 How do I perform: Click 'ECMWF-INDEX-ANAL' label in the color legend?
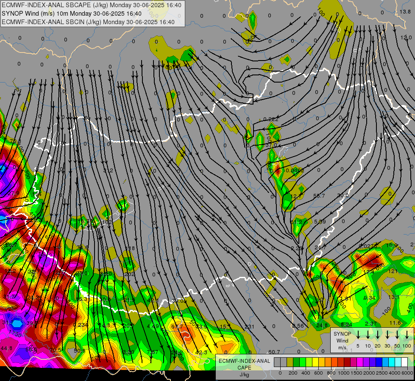click(x=244, y=361)
